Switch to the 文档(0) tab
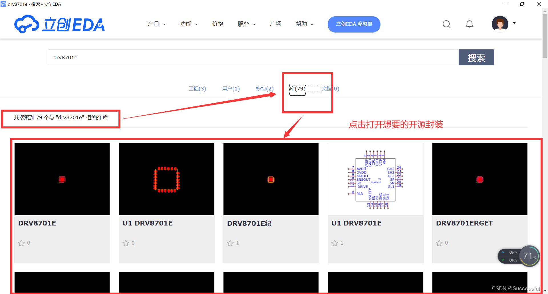 (331, 89)
